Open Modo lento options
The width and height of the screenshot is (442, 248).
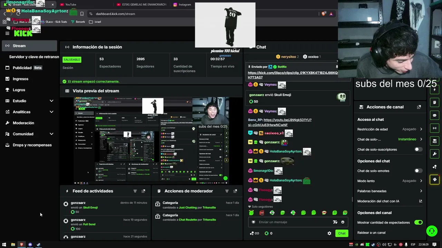(x=390, y=181)
